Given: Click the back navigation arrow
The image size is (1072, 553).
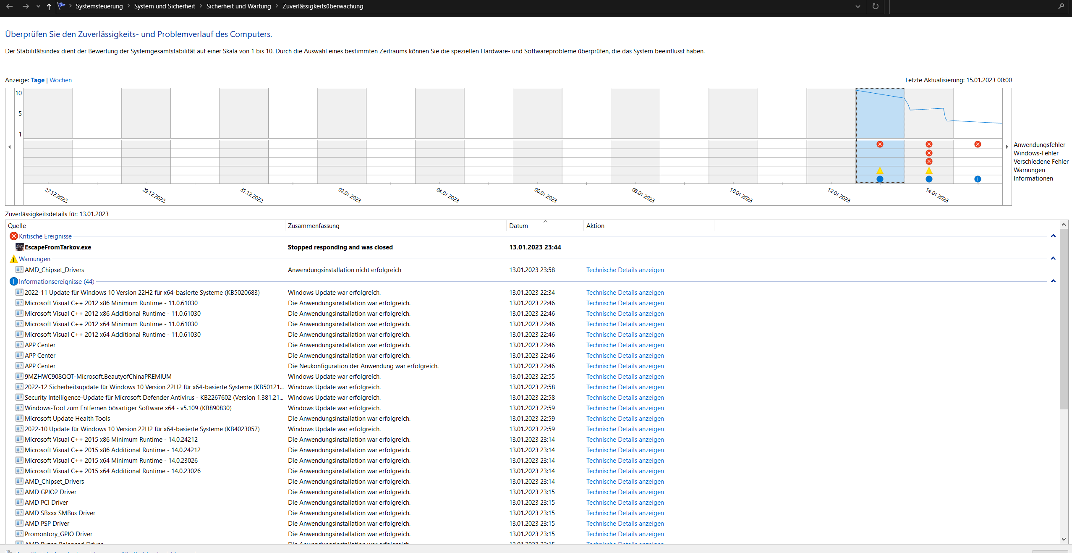Looking at the screenshot, I should tap(9, 6).
